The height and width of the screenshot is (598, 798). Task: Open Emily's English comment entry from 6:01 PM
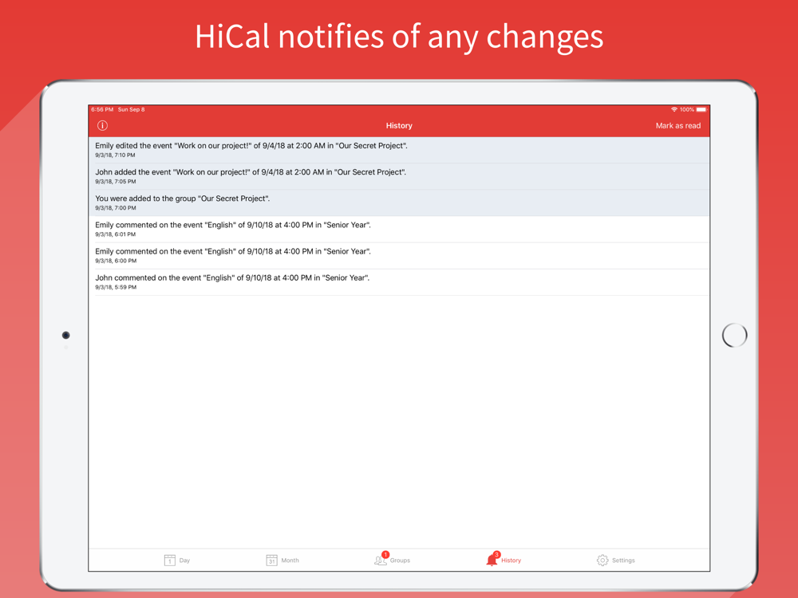coord(399,230)
